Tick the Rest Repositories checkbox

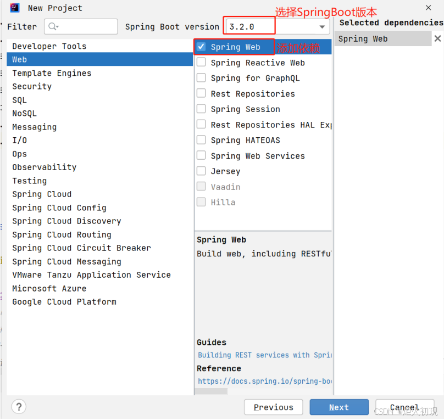[x=201, y=93]
